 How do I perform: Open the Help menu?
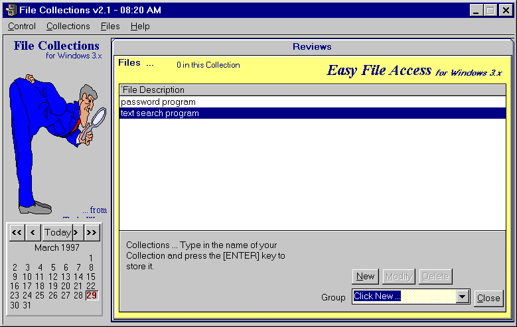coord(140,27)
